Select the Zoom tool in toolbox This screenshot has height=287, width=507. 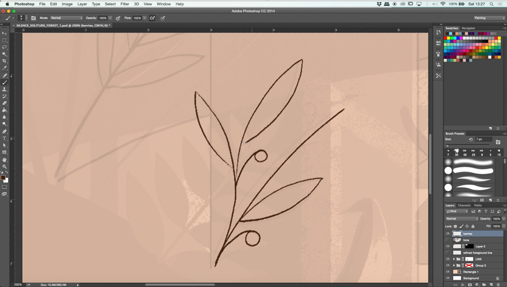point(4,167)
